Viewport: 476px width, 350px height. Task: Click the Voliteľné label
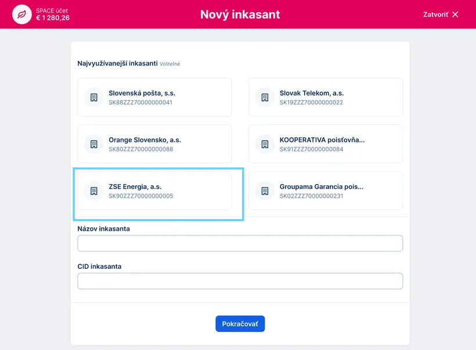(170, 64)
